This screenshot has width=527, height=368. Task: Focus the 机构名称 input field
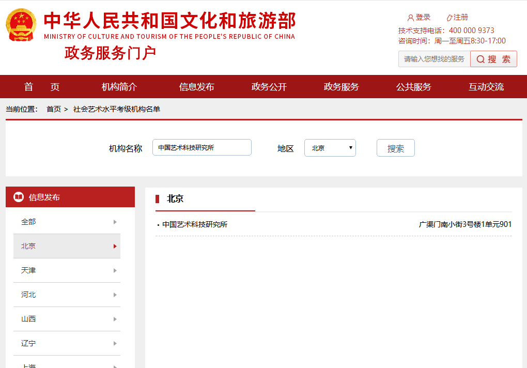point(202,148)
